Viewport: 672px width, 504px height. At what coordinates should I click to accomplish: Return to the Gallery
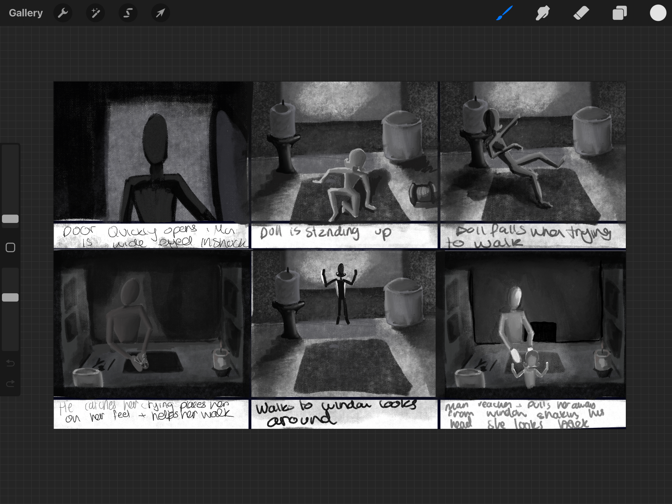(x=26, y=13)
